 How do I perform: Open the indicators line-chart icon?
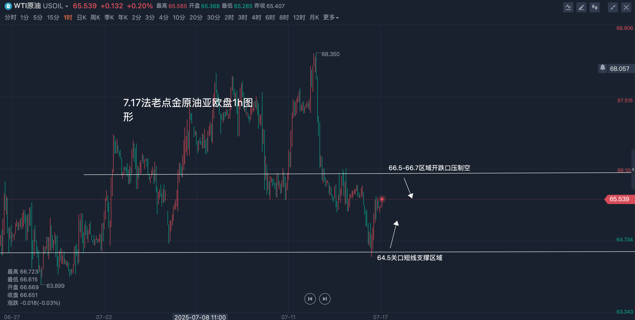568,7
